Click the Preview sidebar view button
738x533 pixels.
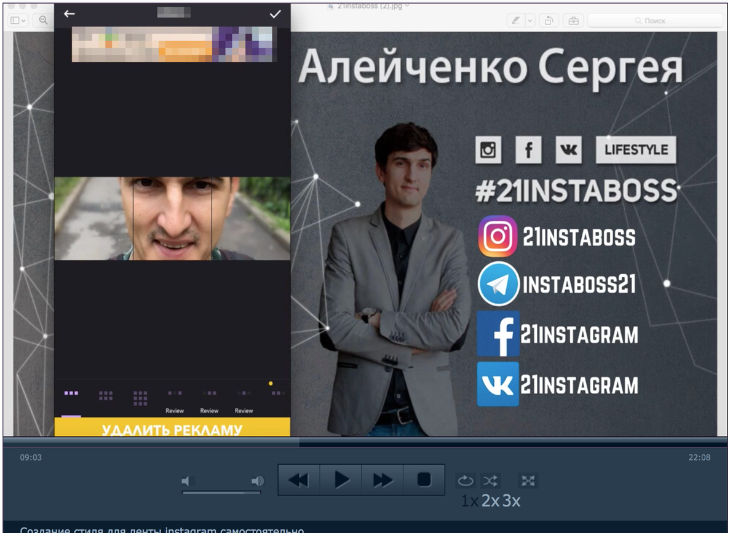[18, 20]
